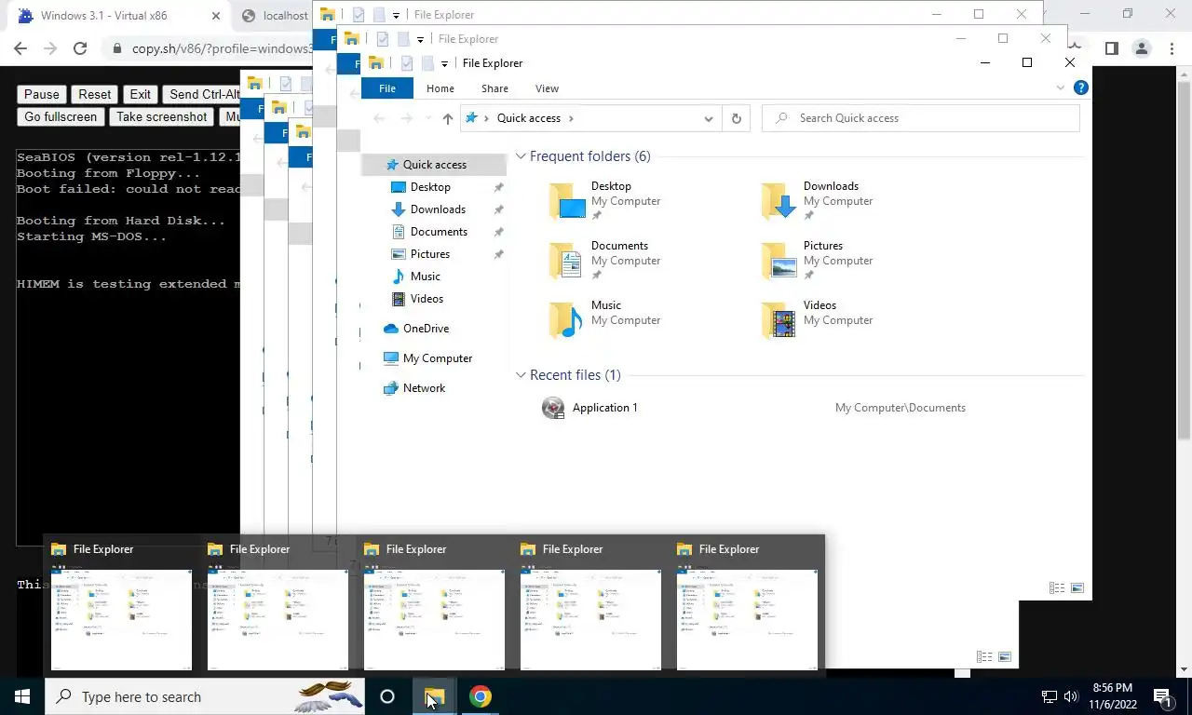Reload the copy.sh page in Chrome
The image size is (1192, 715).
click(80, 48)
